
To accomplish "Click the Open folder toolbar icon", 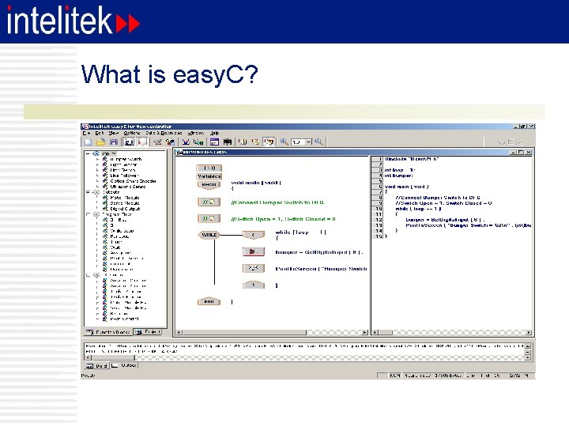I will coord(101,142).
